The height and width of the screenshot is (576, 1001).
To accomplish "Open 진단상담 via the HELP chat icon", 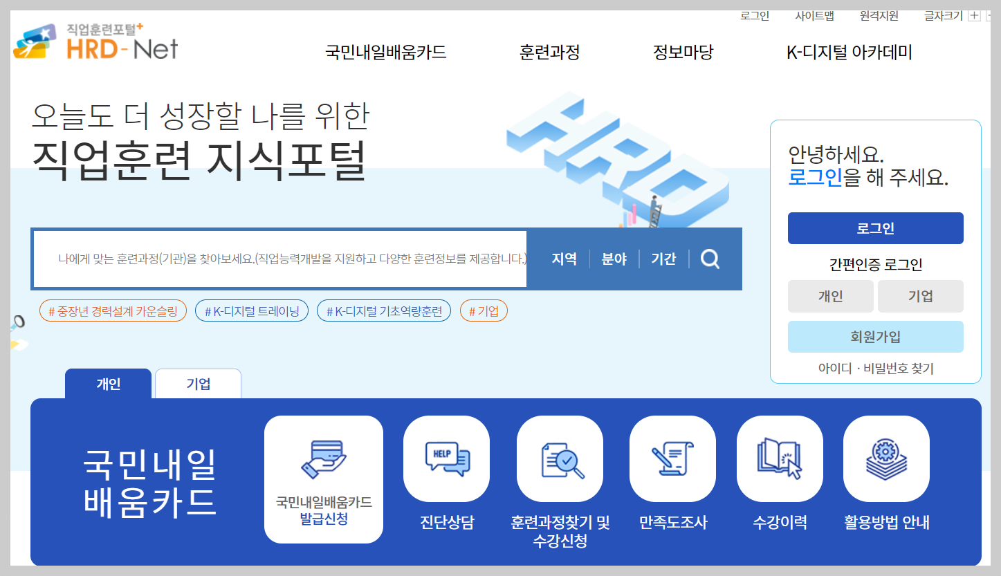I will 446,458.
